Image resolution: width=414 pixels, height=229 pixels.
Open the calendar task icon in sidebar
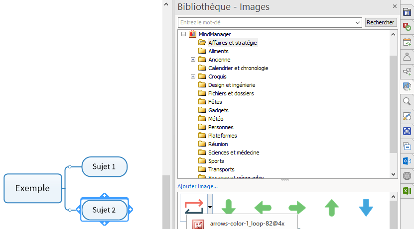(407, 42)
